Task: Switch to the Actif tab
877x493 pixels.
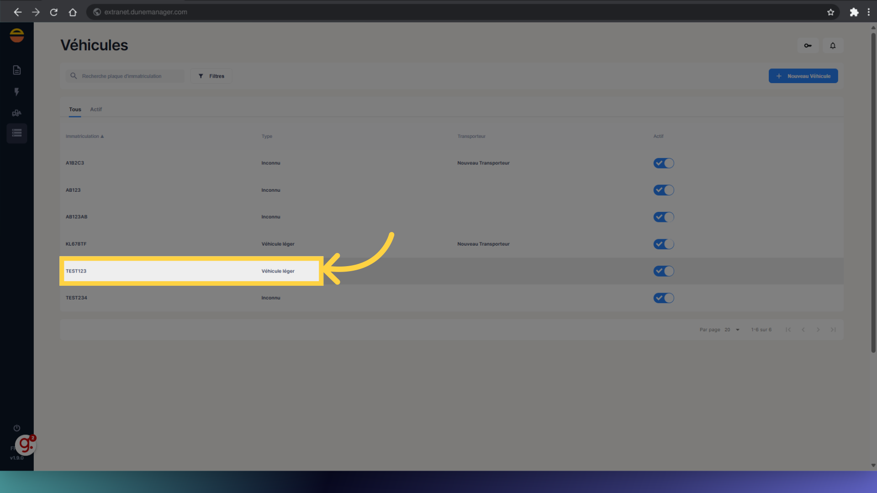Action: click(96, 110)
